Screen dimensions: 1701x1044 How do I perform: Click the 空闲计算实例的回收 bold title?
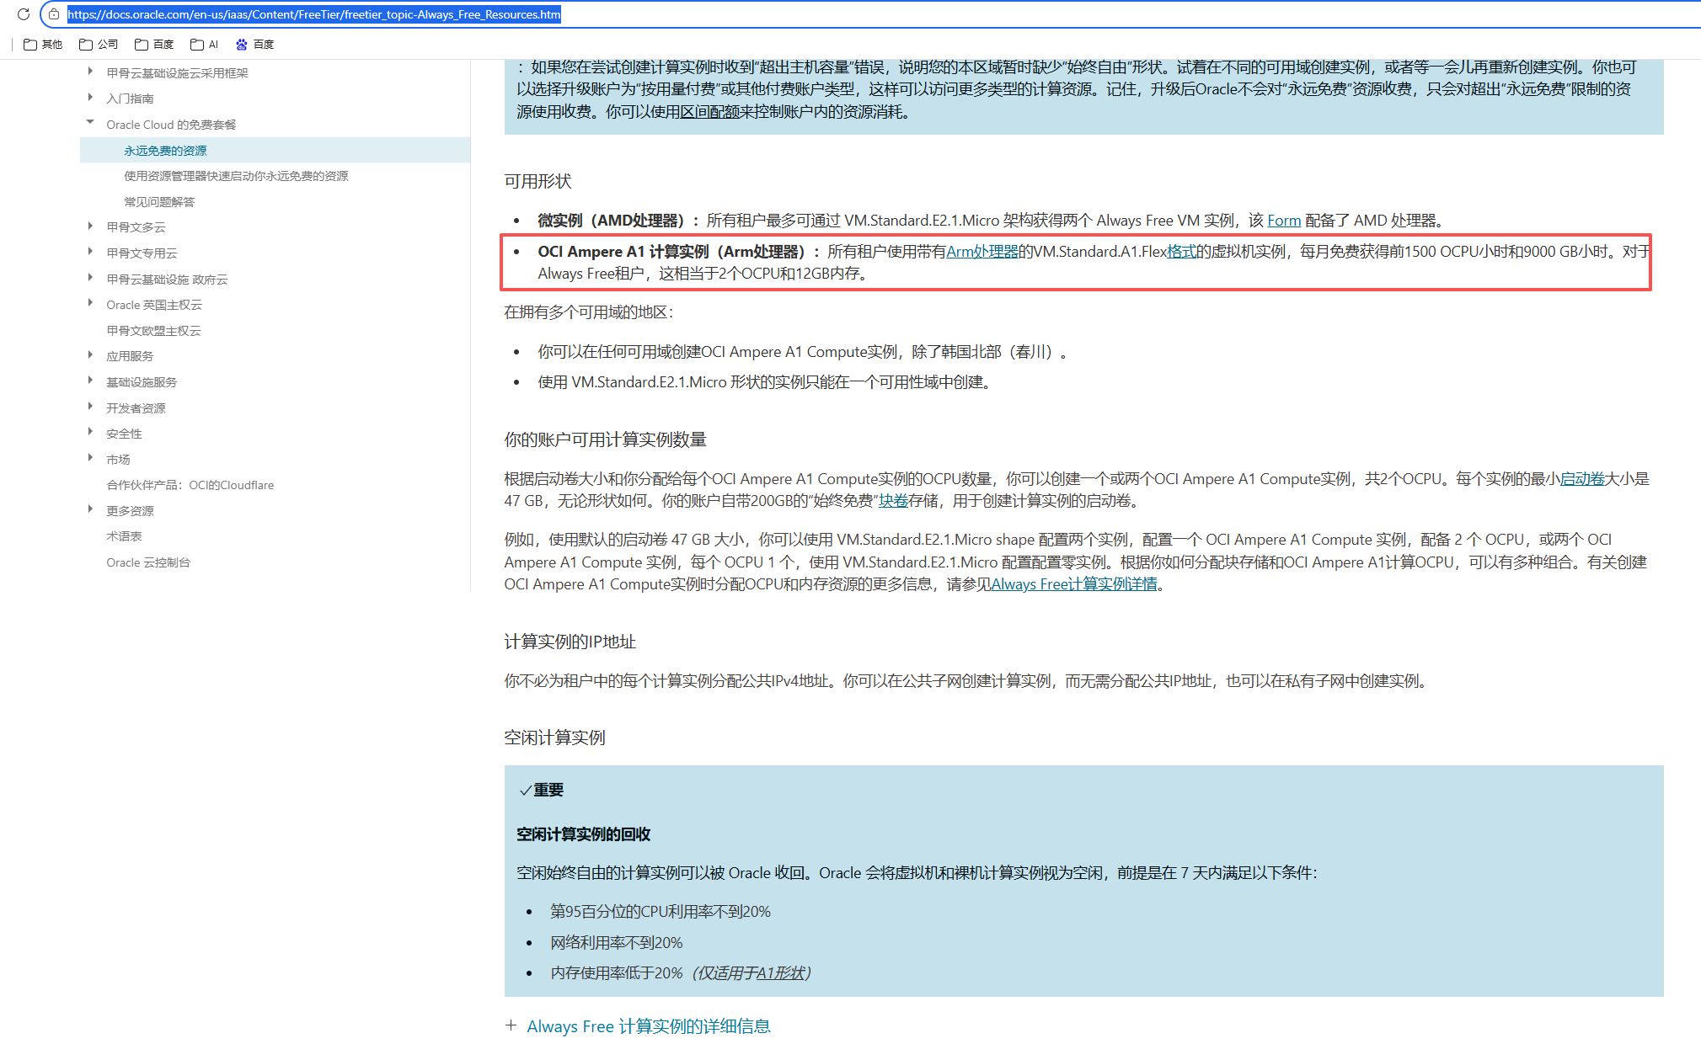click(583, 834)
